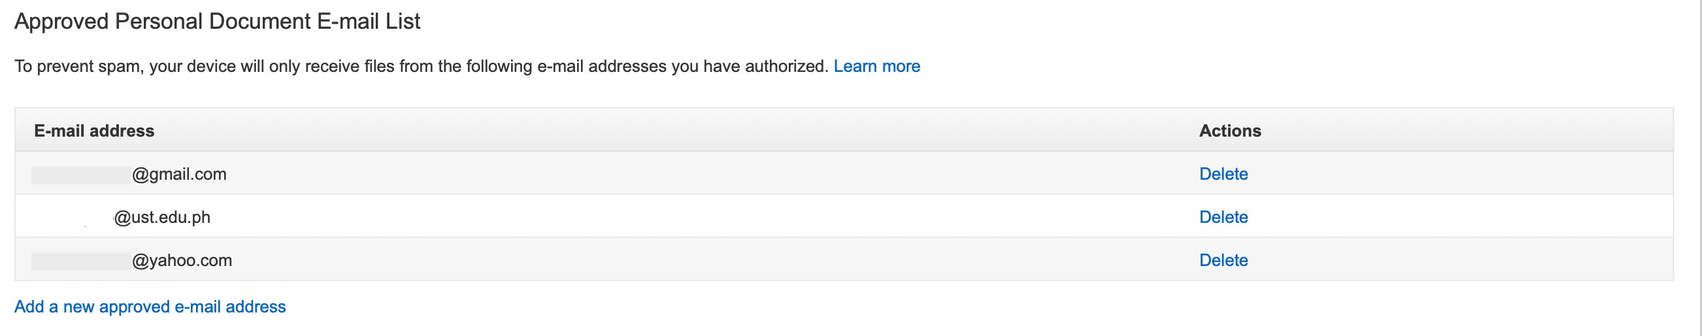This screenshot has height=336, width=1703.
Task: Select the @gmail.com address text
Action: pos(179,174)
